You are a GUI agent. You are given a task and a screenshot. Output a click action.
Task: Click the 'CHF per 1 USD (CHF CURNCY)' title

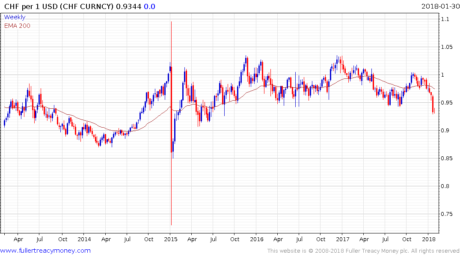(x=59, y=6)
